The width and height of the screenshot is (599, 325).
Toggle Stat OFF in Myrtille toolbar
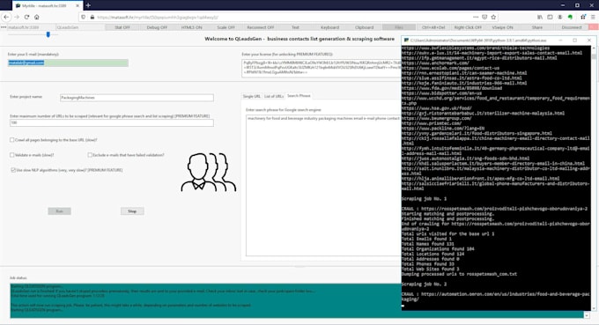coord(122,27)
